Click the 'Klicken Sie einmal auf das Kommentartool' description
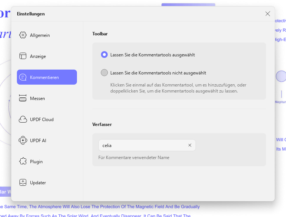 pos(178,88)
